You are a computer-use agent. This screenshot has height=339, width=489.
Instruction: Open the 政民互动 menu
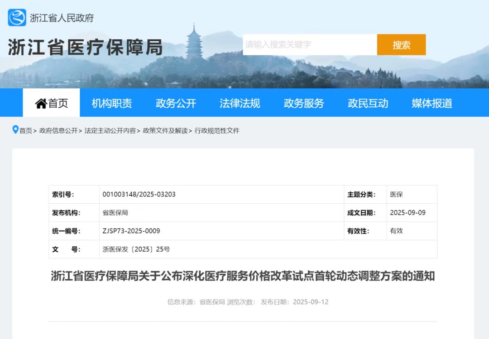click(x=368, y=103)
